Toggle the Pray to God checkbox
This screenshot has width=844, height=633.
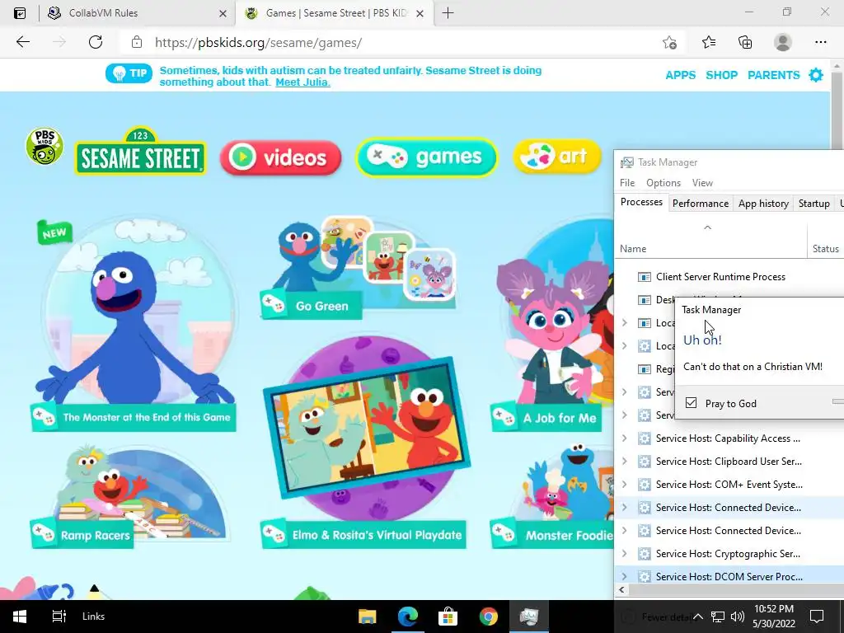coord(692,402)
